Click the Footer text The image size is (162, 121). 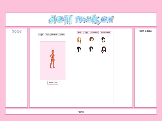click(81, 112)
